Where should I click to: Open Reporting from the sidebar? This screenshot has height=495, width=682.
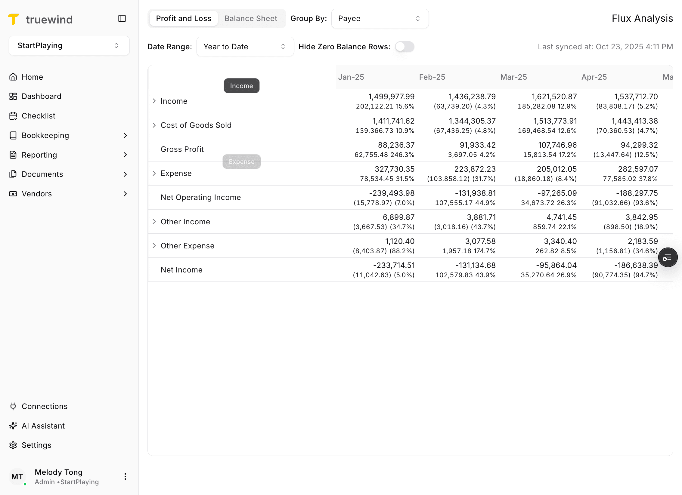tap(39, 155)
